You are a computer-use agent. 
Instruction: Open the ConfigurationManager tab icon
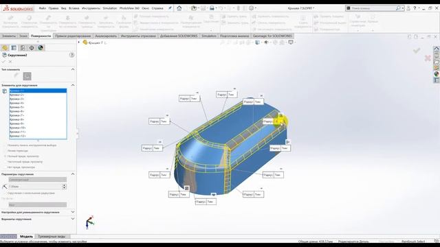tap(23, 48)
